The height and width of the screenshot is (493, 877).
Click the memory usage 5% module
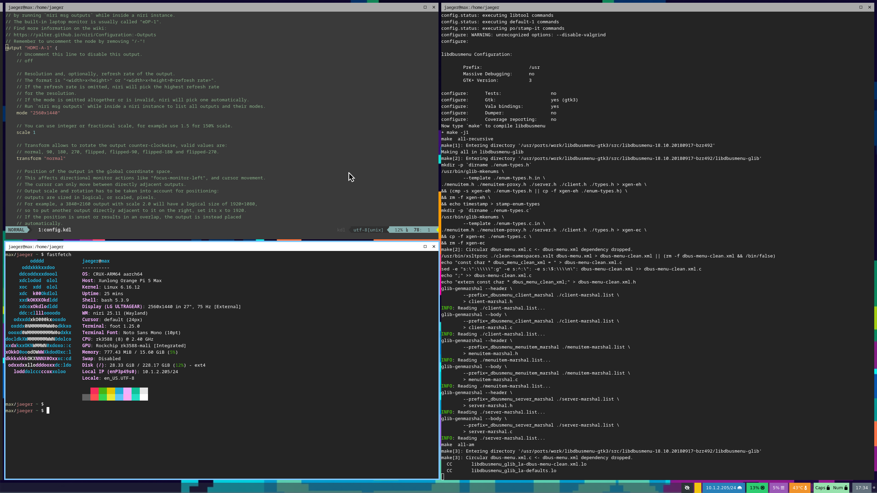pos(778,488)
